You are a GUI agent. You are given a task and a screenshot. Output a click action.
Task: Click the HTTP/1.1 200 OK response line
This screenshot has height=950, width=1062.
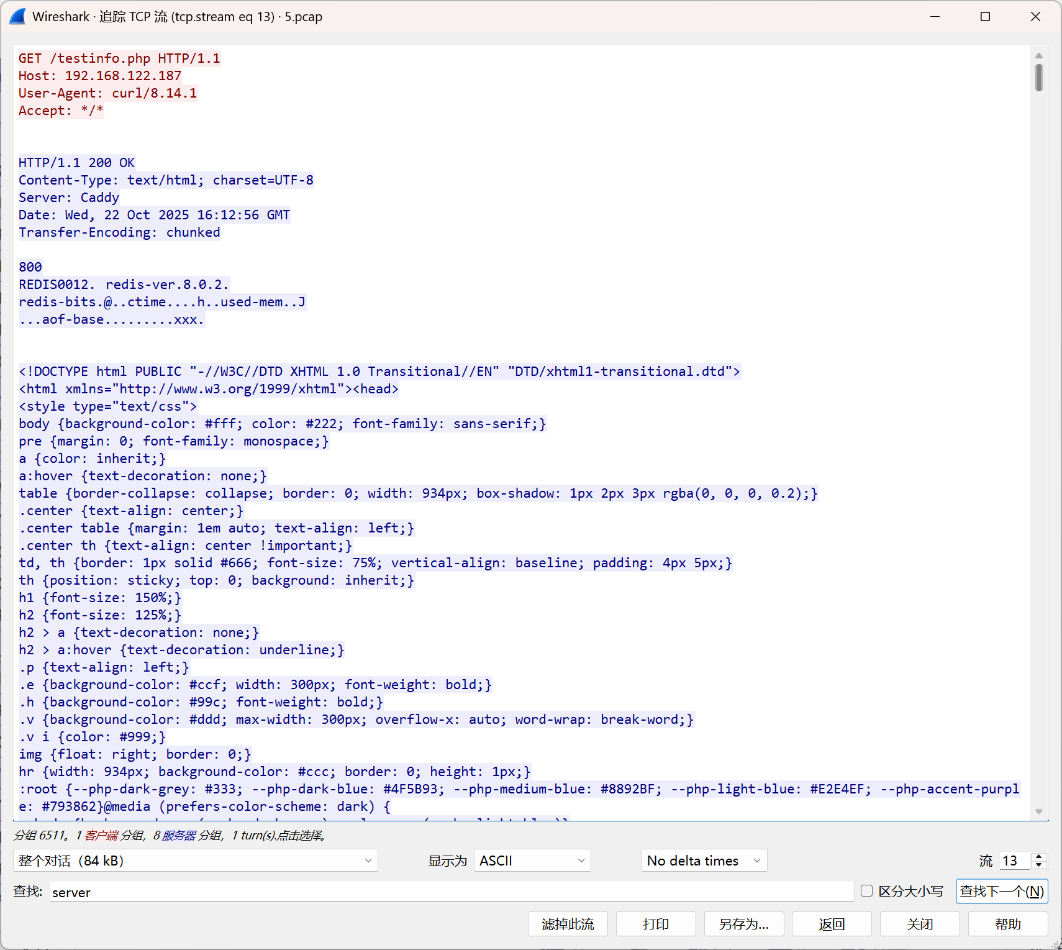point(77,163)
